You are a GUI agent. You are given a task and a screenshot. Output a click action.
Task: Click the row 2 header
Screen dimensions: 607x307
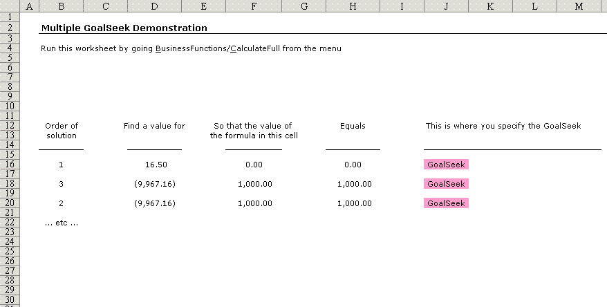(x=9, y=28)
